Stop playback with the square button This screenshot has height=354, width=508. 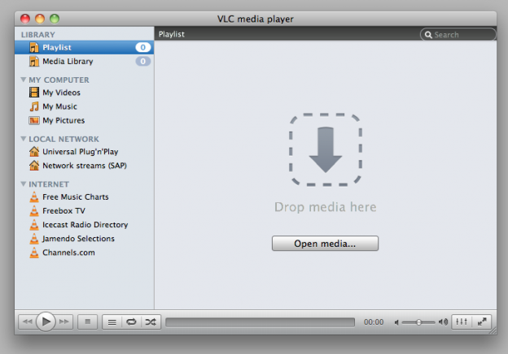[x=88, y=322]
